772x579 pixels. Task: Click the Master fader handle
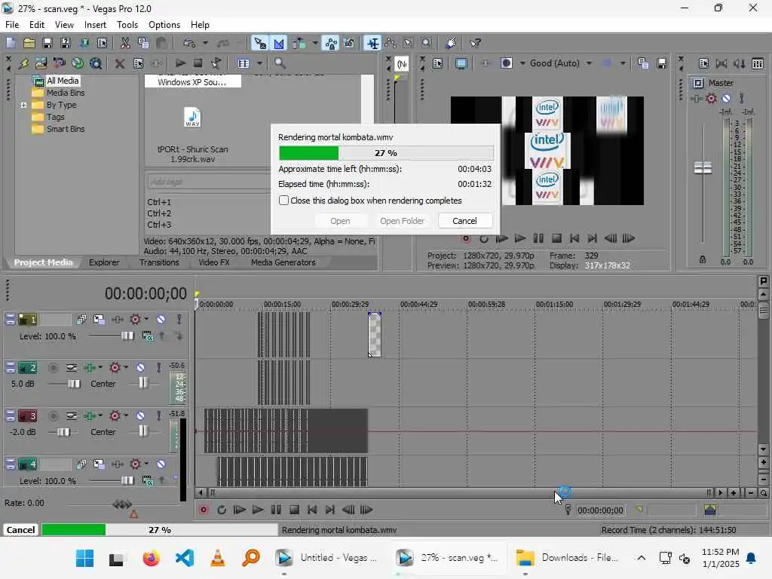click(703, 168)
